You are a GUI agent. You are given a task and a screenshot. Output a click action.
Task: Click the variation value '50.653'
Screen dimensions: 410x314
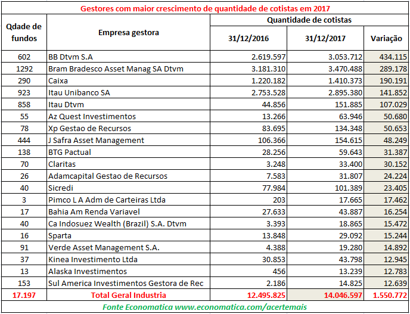386,128
